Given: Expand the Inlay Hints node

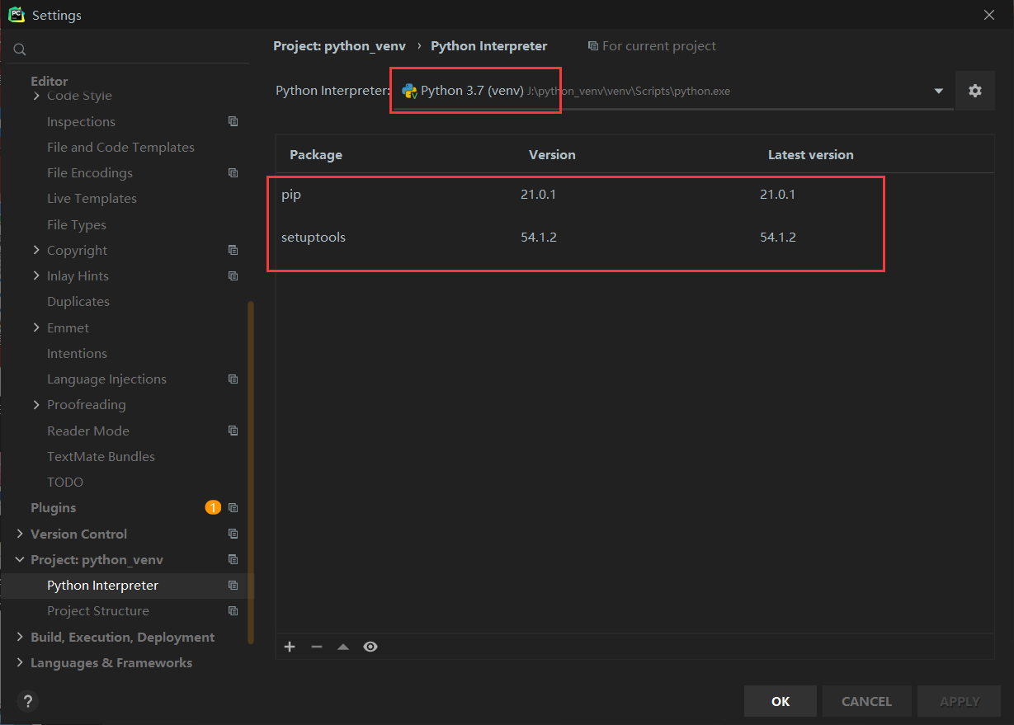Looking at the screenshot, I should 36,275.
